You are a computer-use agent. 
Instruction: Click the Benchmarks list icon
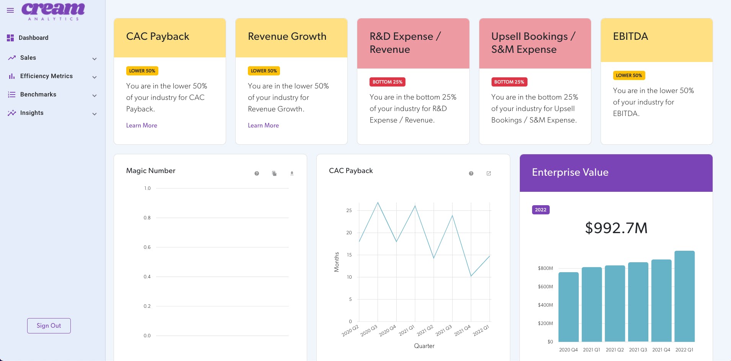click(12, 95)
